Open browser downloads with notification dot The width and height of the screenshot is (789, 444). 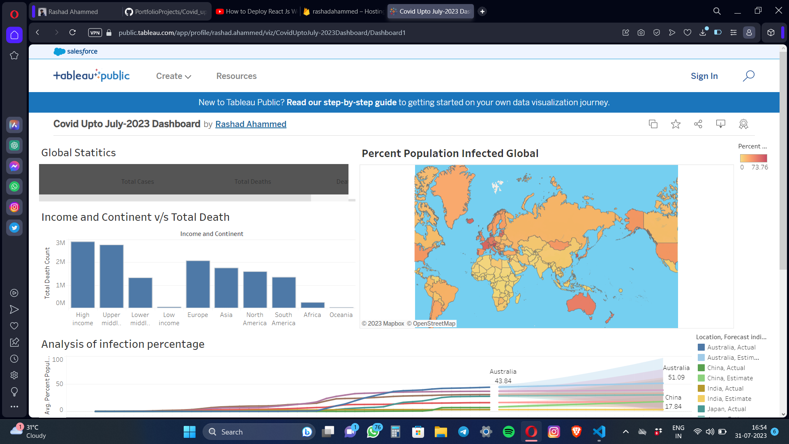coord(702,32)
